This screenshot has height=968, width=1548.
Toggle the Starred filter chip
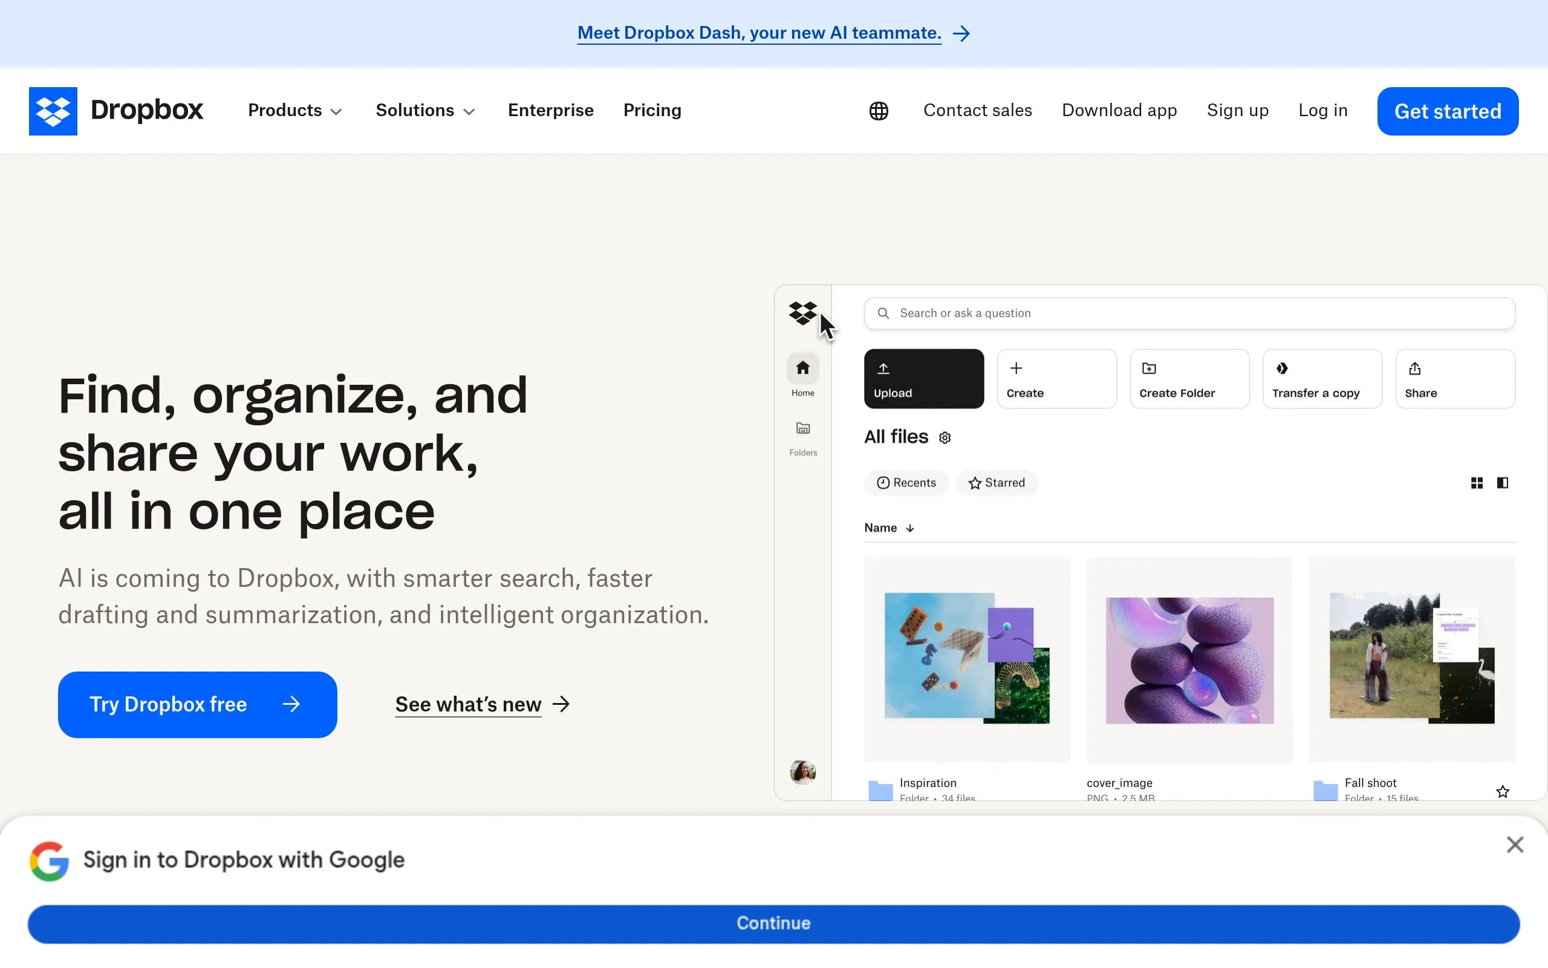click(996, 483)
